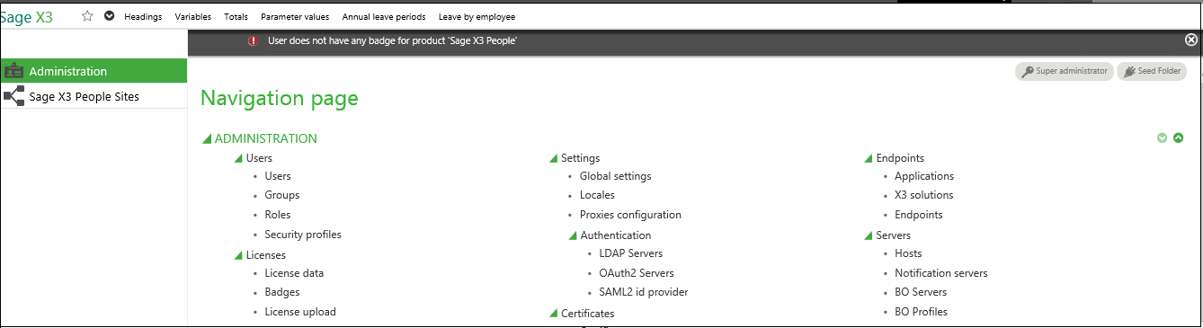Collapse the Endpoints group
1203x328 pixels.
pyautogui.click(x=869, y=159)
